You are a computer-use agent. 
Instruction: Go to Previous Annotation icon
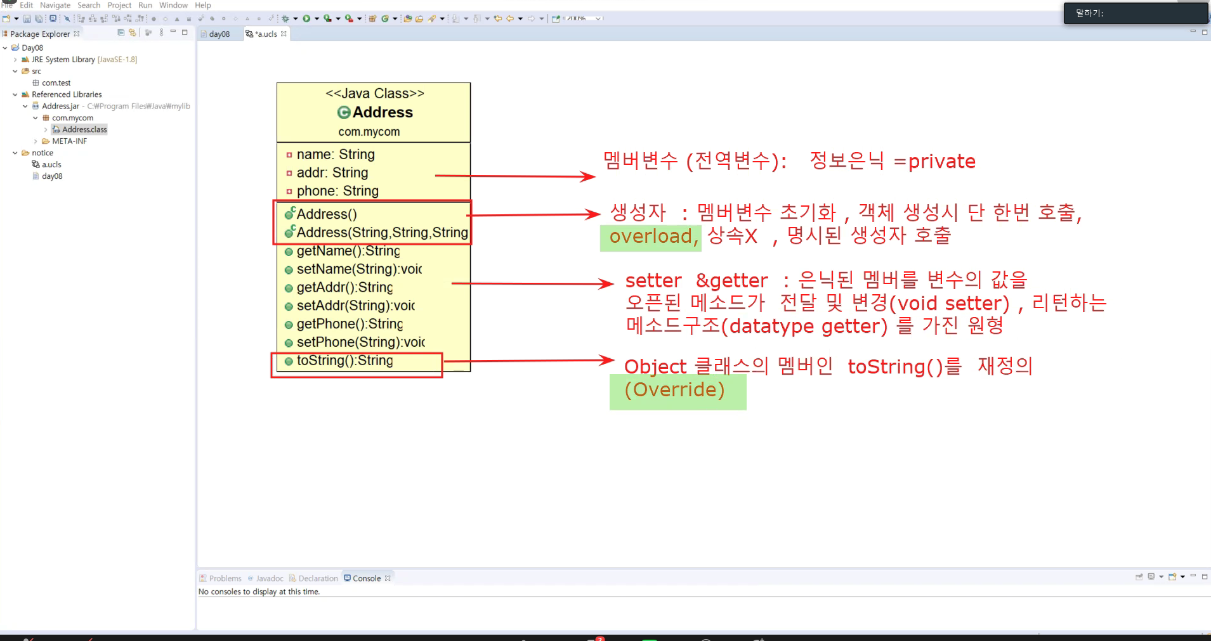tap(476, 18)
